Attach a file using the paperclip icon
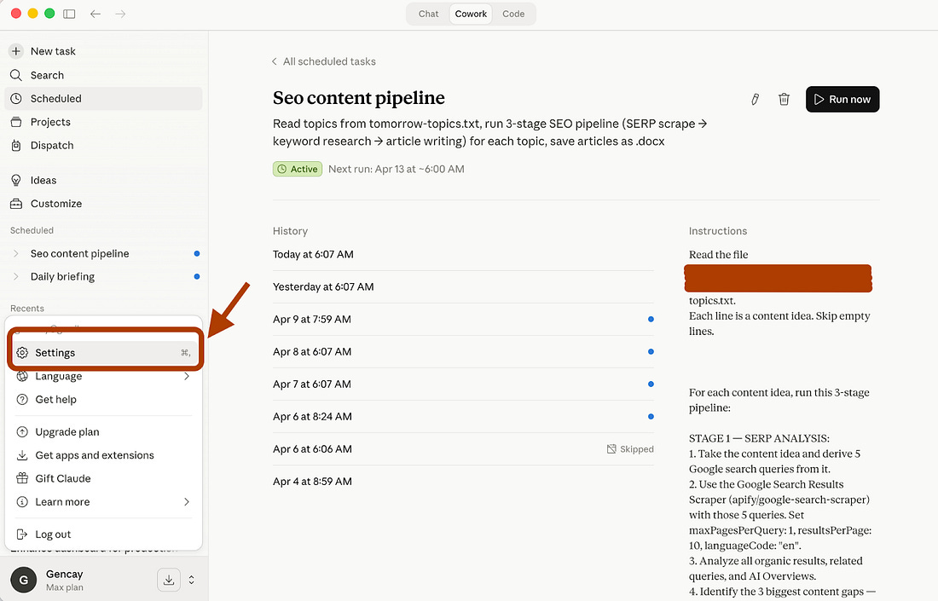This screenshot has height=601, width=938. pyautogui.click(x=755, y=99)
